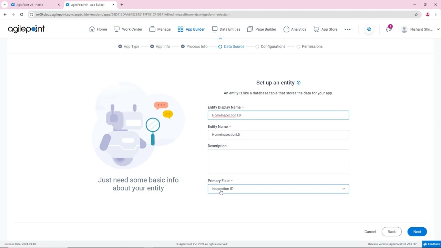Open the Analytics section
The width and height of the screenshot is (441, 248).
[x=295, y=29]
